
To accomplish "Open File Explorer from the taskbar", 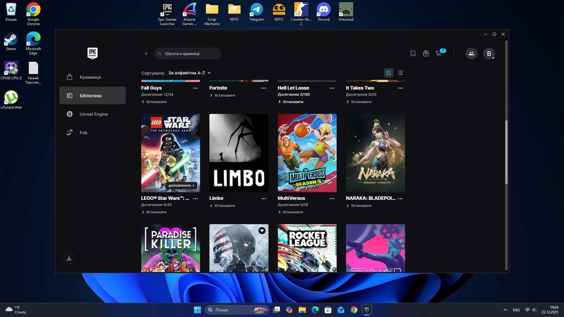I will (x=302, y=310).
